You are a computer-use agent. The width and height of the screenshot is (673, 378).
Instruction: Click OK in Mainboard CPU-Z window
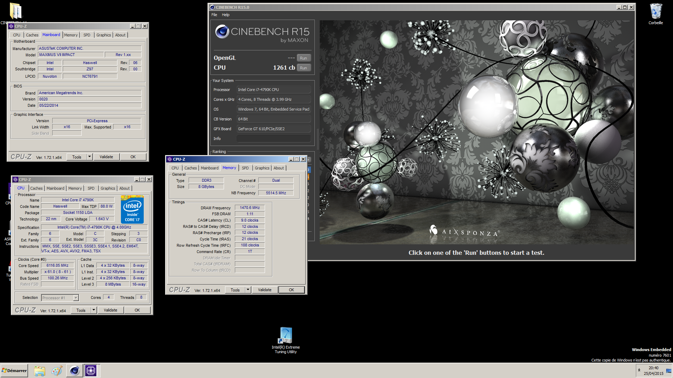133,157
